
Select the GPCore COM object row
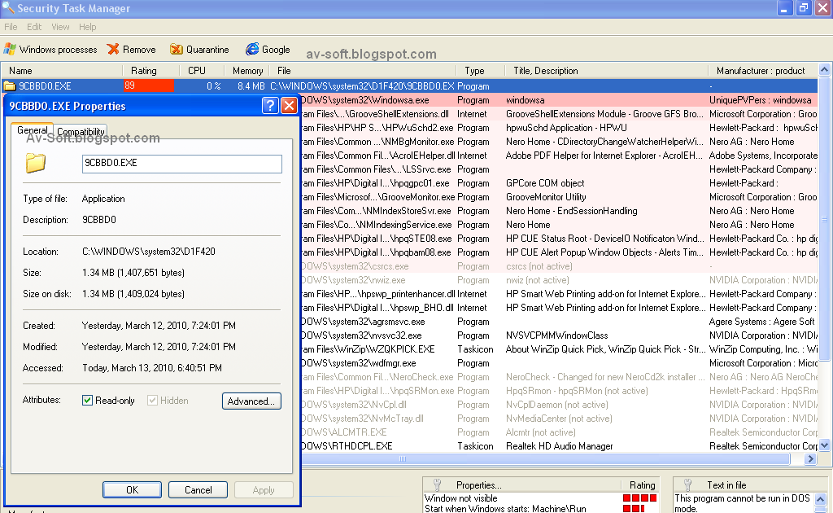[559, 183]
